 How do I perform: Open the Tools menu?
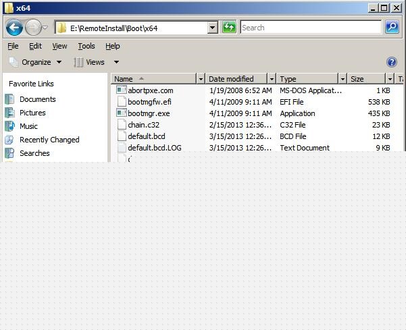(x=86, y=46)
